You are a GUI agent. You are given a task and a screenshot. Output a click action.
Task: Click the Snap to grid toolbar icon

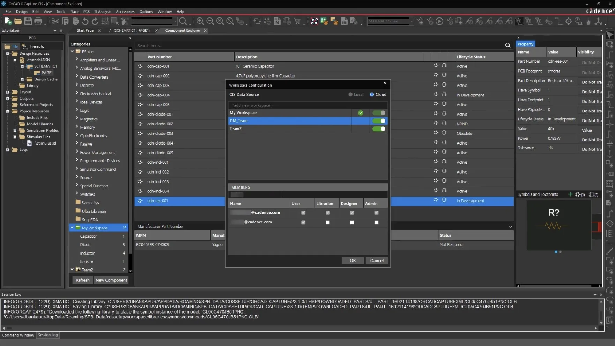click(105, 21)
